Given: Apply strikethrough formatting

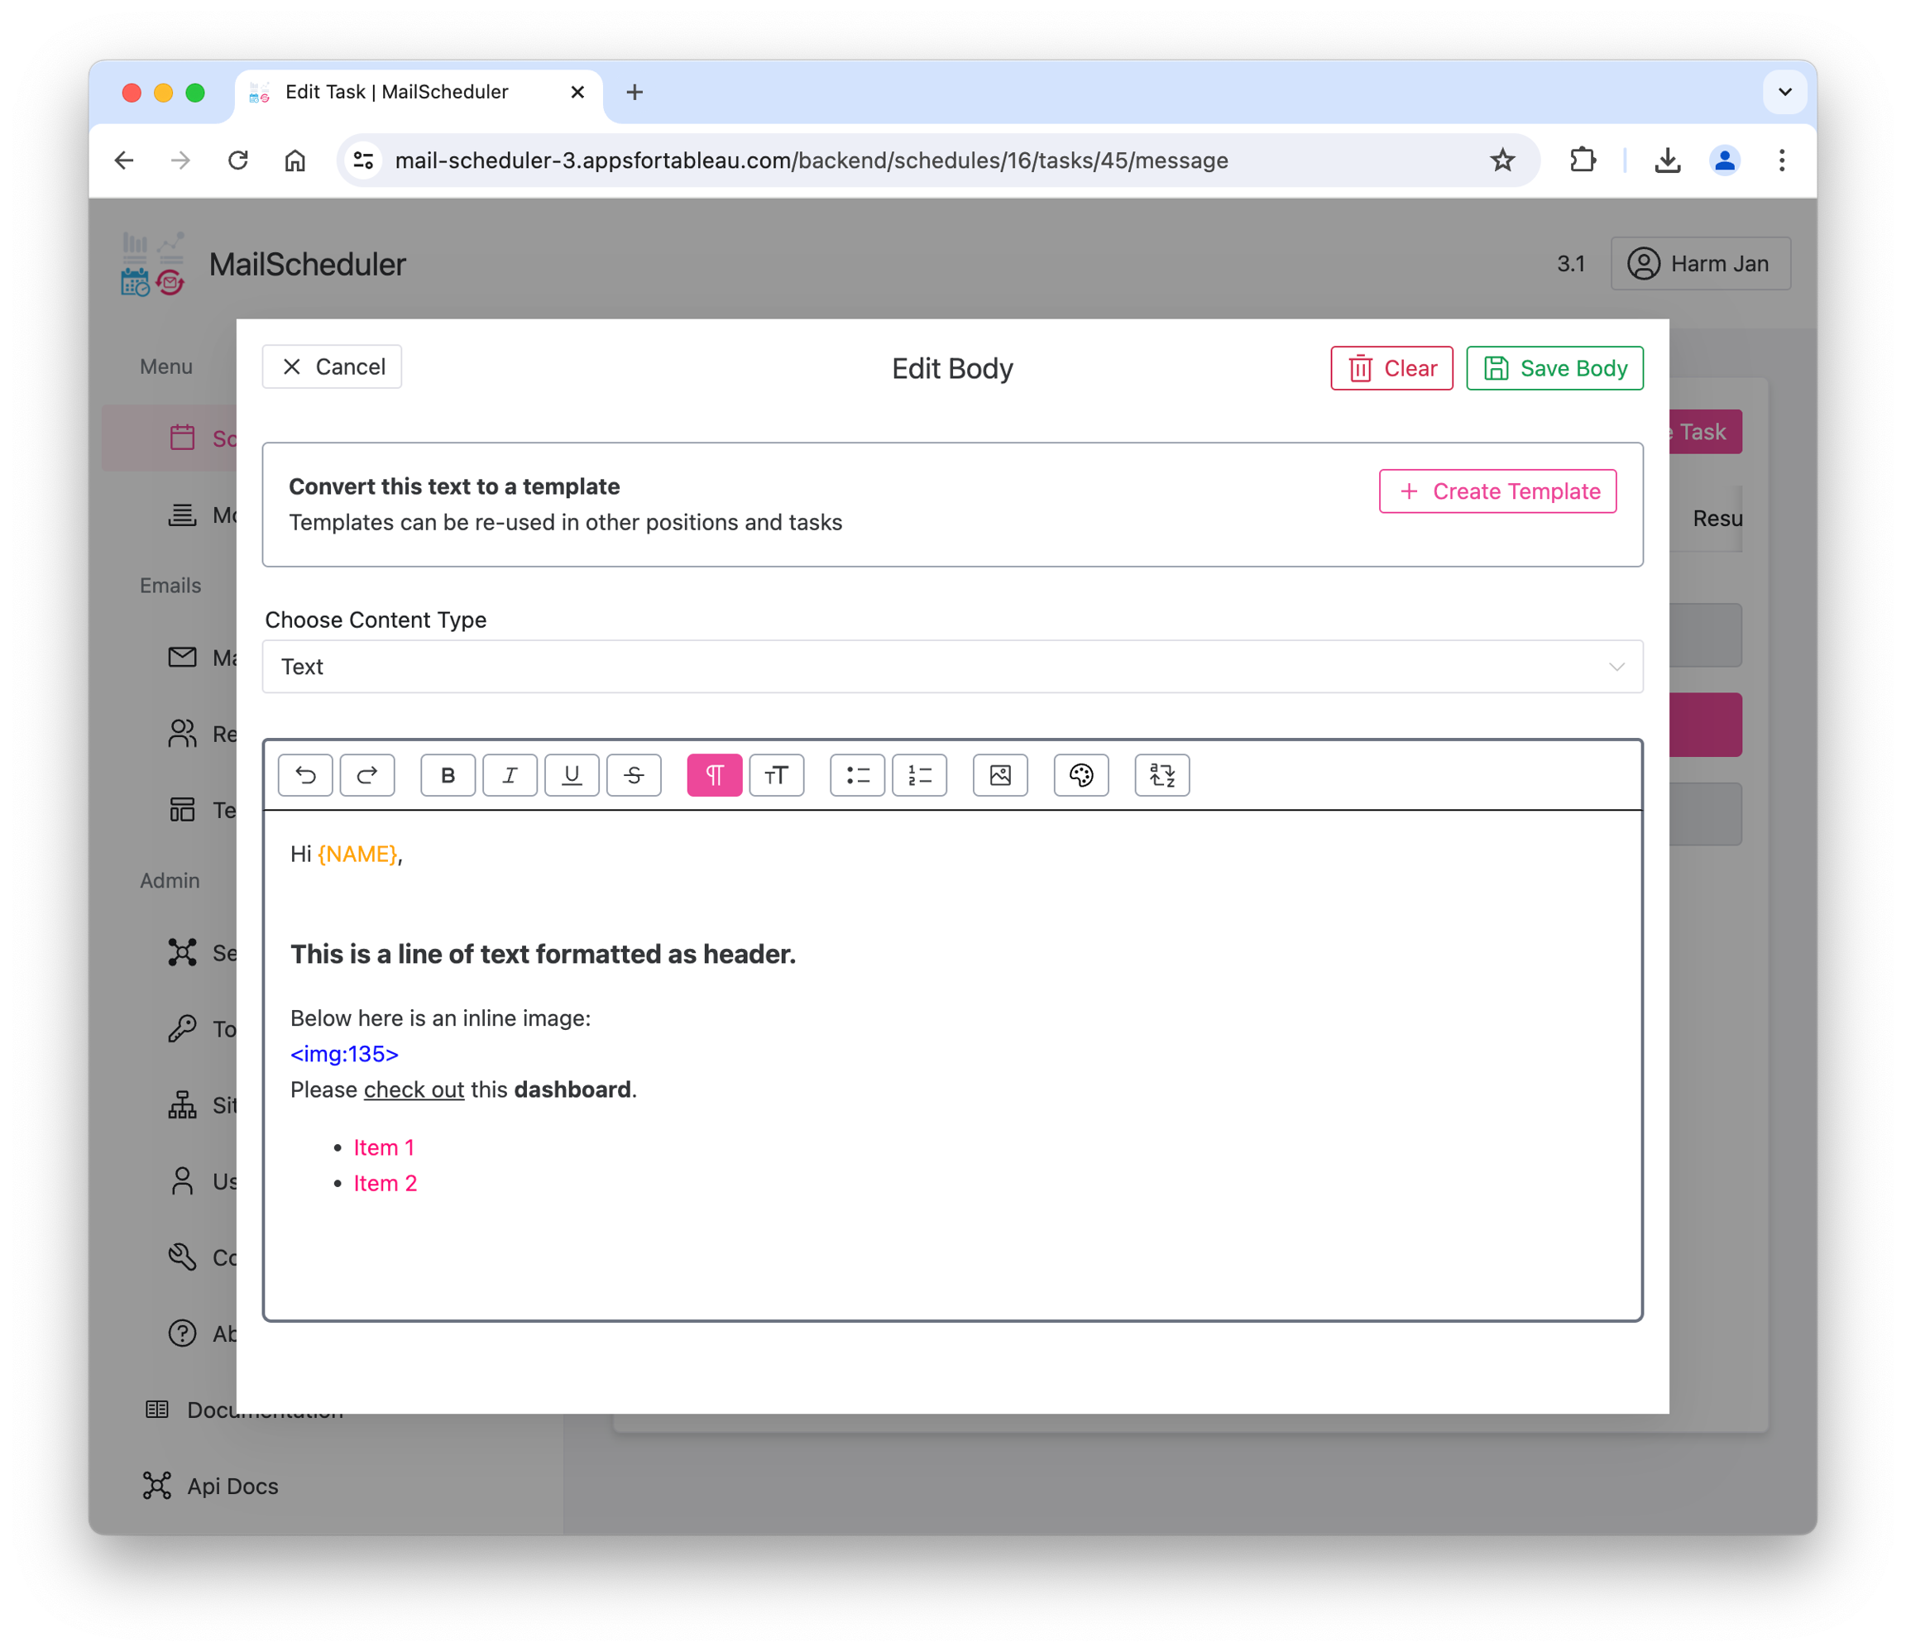Looking at the screenshot, I should coord(635,775).
